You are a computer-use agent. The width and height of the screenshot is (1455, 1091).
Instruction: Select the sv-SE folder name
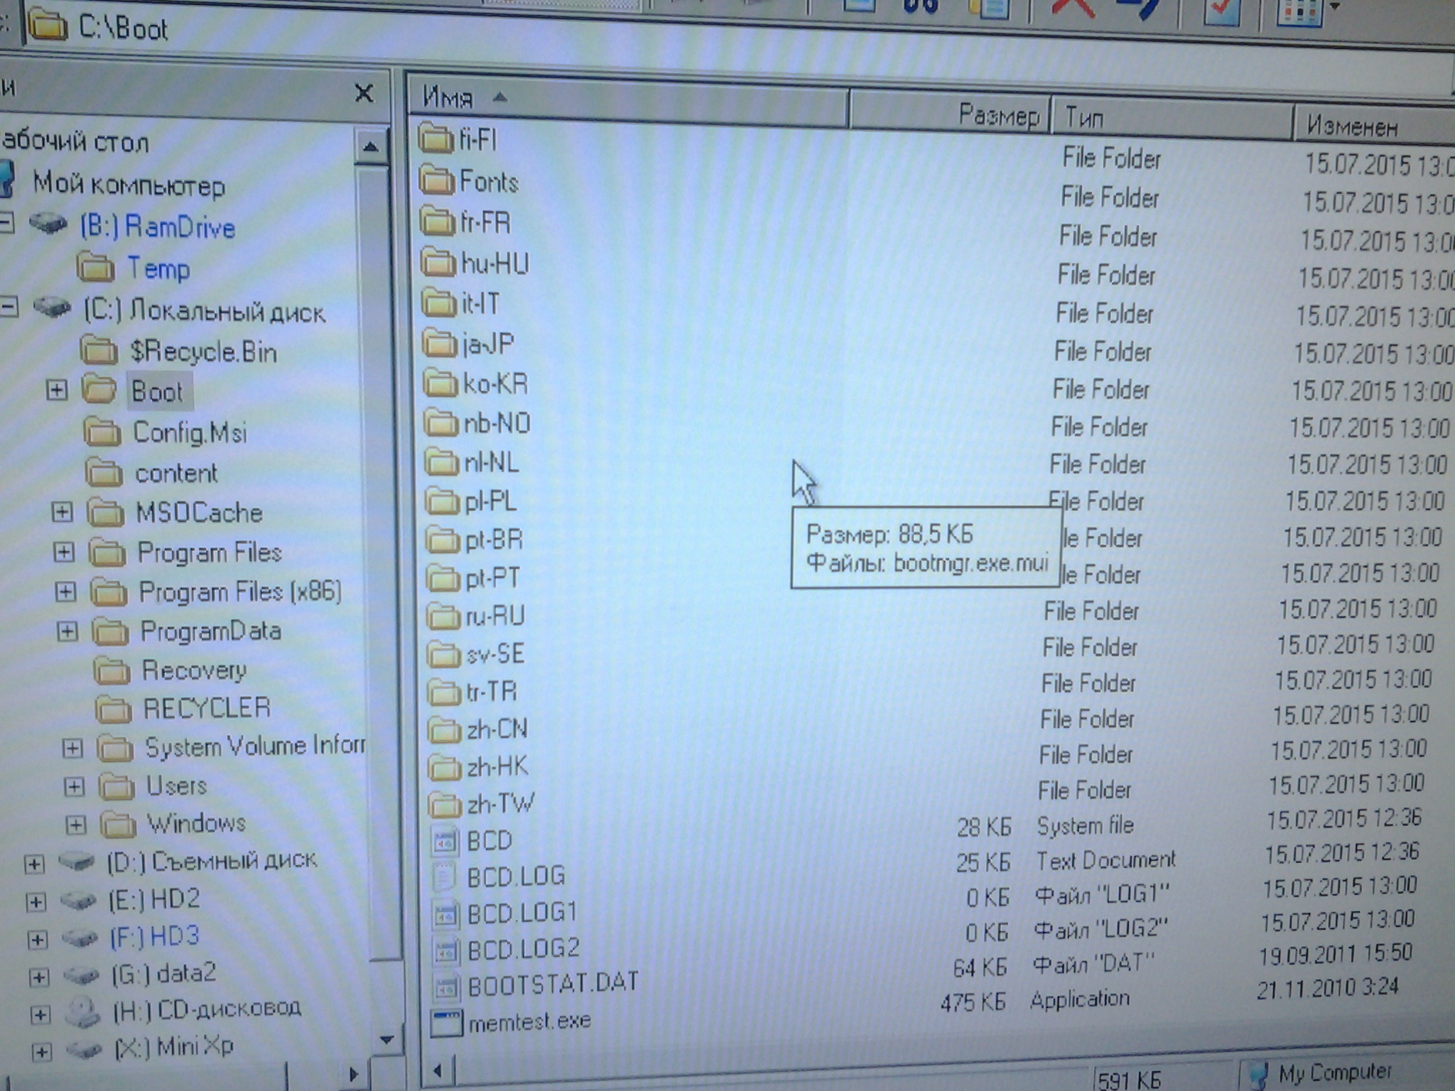click(495, 653)
